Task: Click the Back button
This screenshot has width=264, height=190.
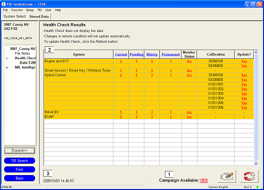Action: tap(20, 178)
